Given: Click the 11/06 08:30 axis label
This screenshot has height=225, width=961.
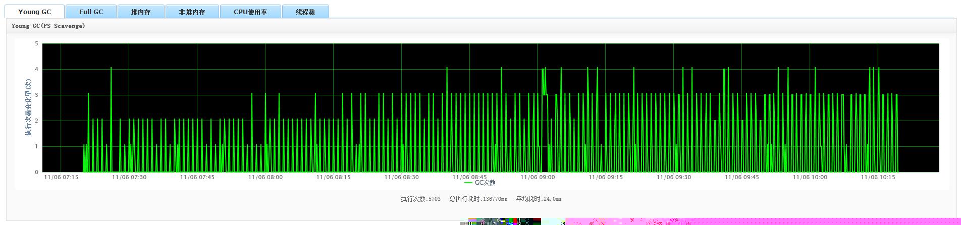Looking at the screenshot, I should (x=402, y=177).
